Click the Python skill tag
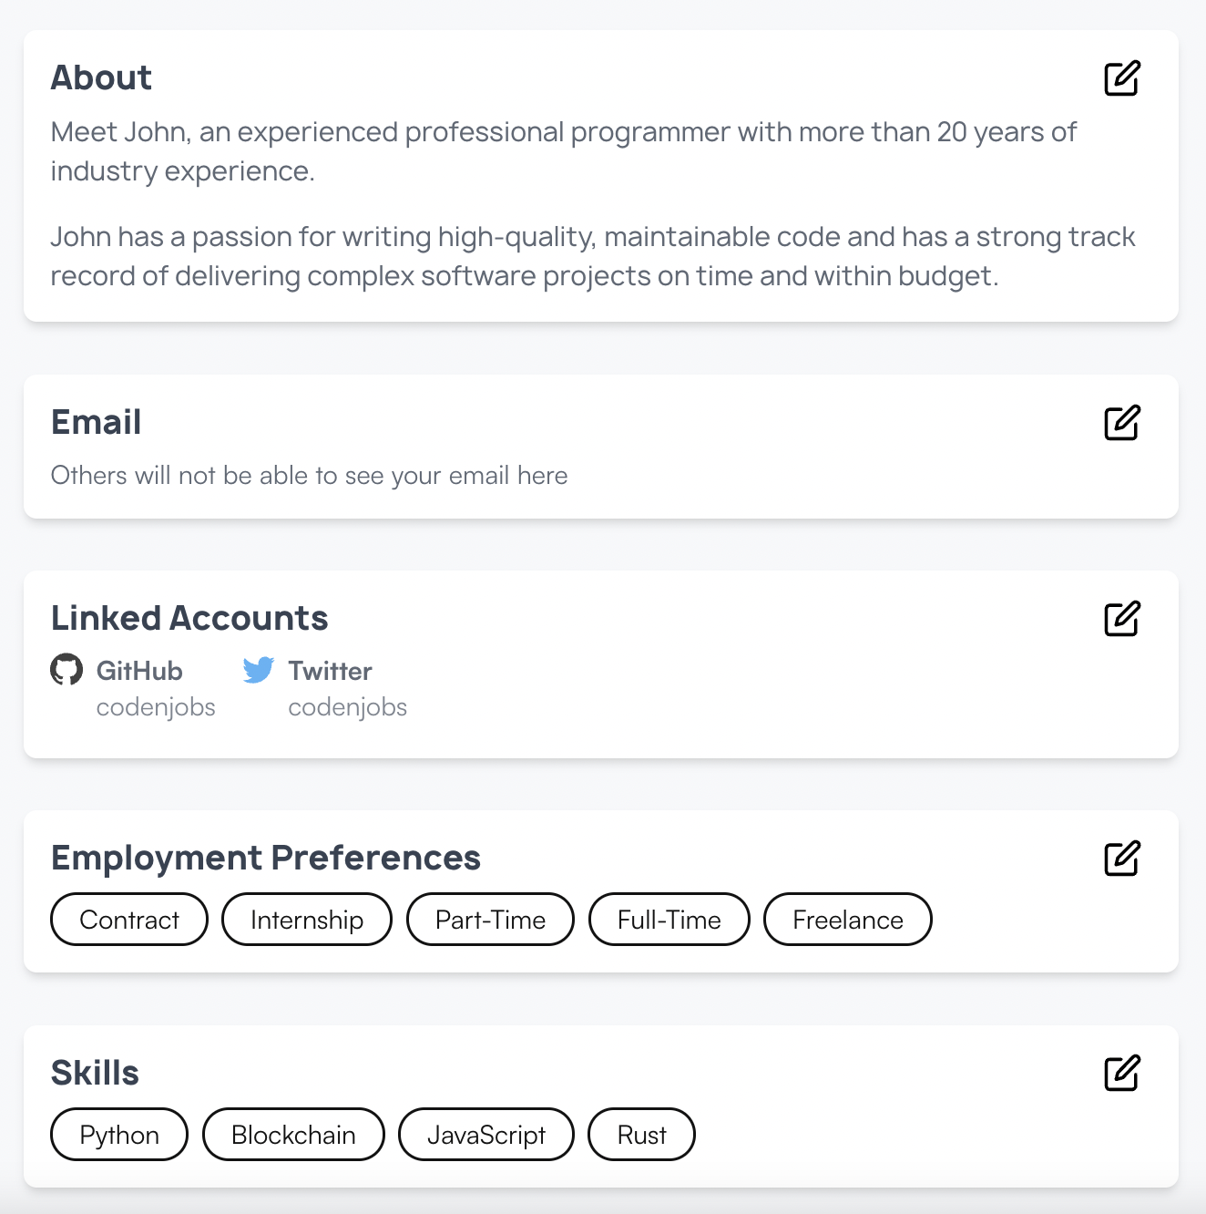Viewport: 1206px width, 1214px height. tap(118, 1135)
